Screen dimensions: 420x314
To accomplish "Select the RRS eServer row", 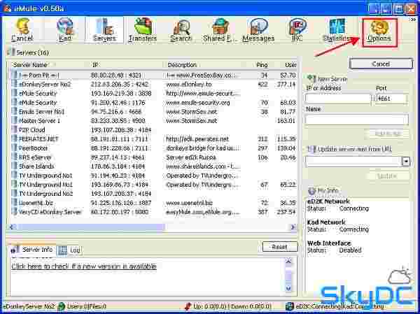I will 154,157.
